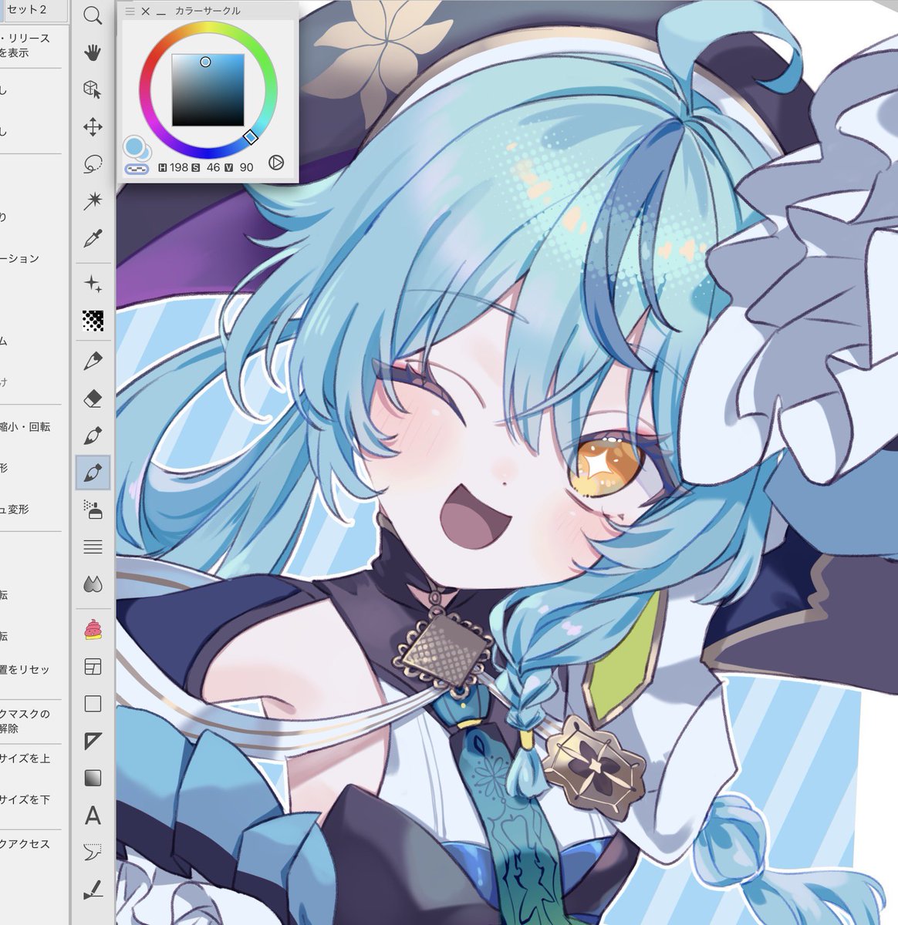Select the Blend droplets tool
Screen dimensions: 898x925
(x=93, y=584)
